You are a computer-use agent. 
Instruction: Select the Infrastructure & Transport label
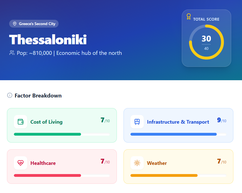pyautogui.click(x=178, y=122)
